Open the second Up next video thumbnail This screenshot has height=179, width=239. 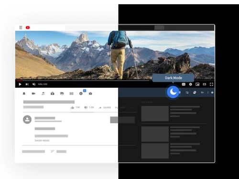coord(155,134)
